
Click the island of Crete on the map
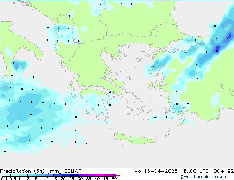tap(135, 138)
